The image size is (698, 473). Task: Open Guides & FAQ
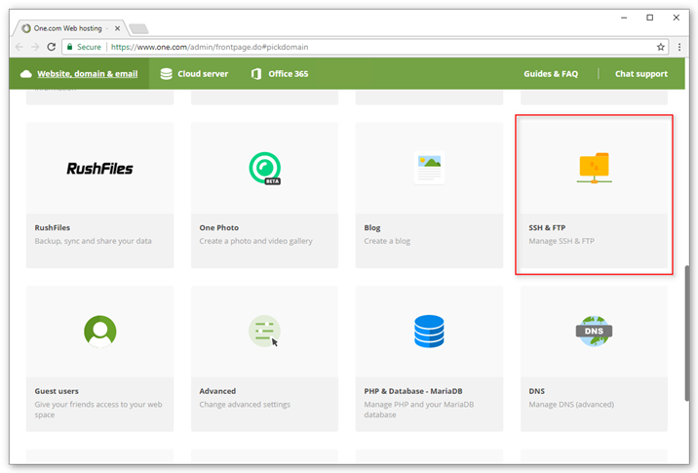pos(551,74)
